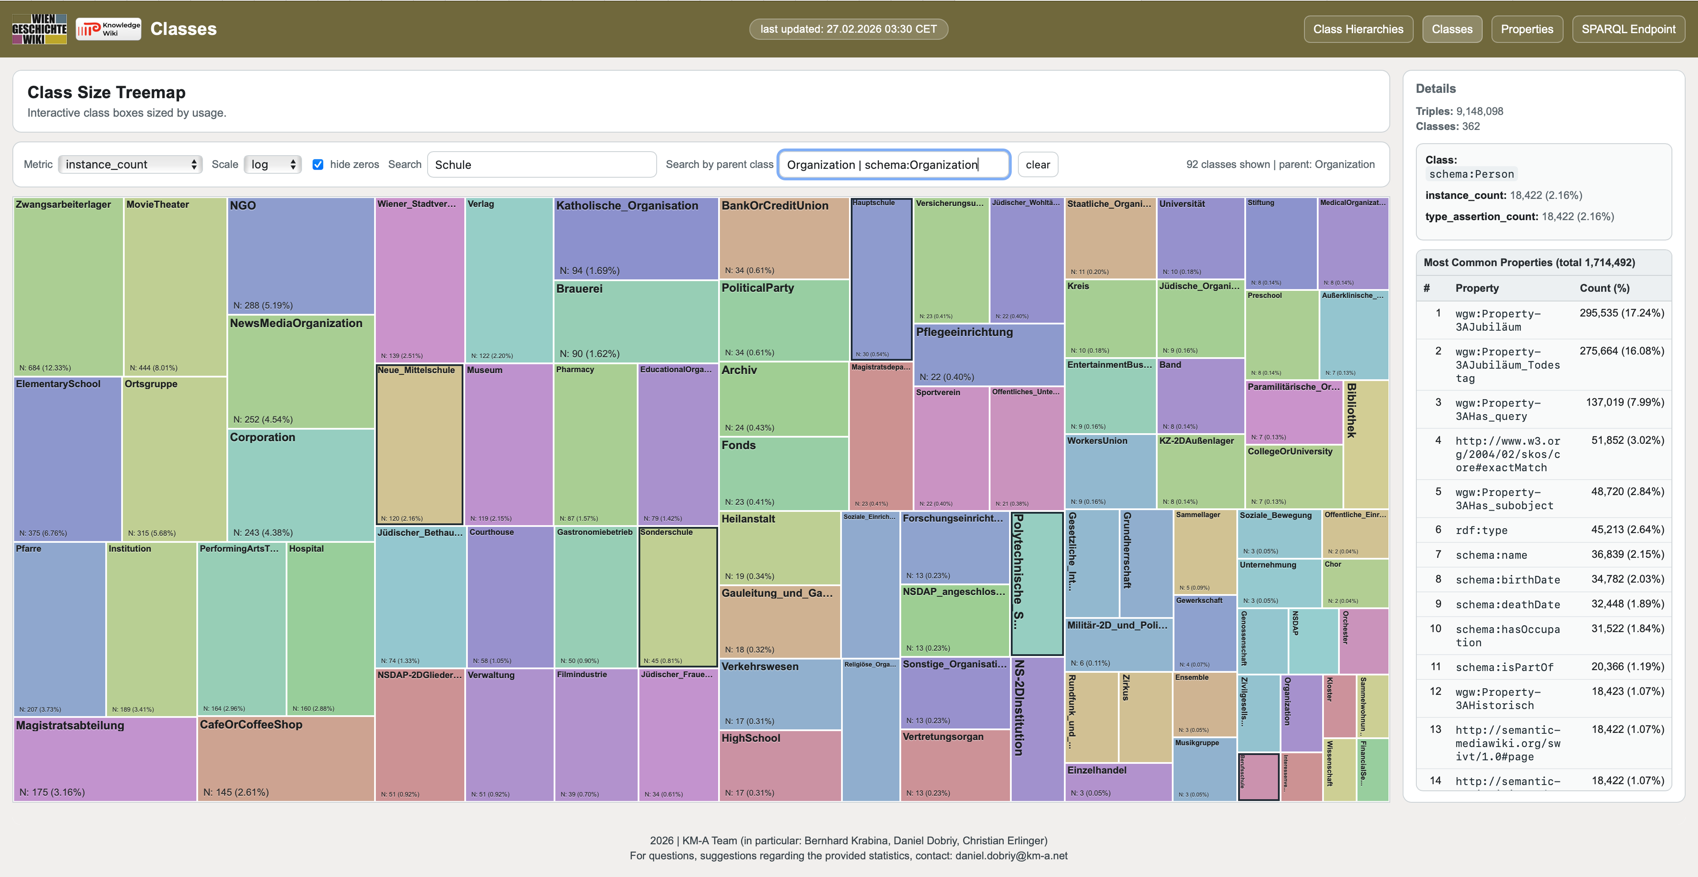Select the Zwangsarbeiterlager tile
This screenshot has height=877, width=1698.
click(x=66, y=283)
